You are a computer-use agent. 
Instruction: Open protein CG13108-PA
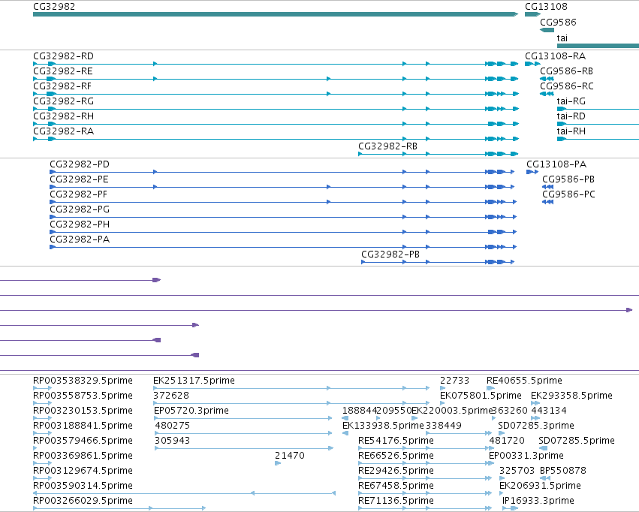(x=556, y=164)
